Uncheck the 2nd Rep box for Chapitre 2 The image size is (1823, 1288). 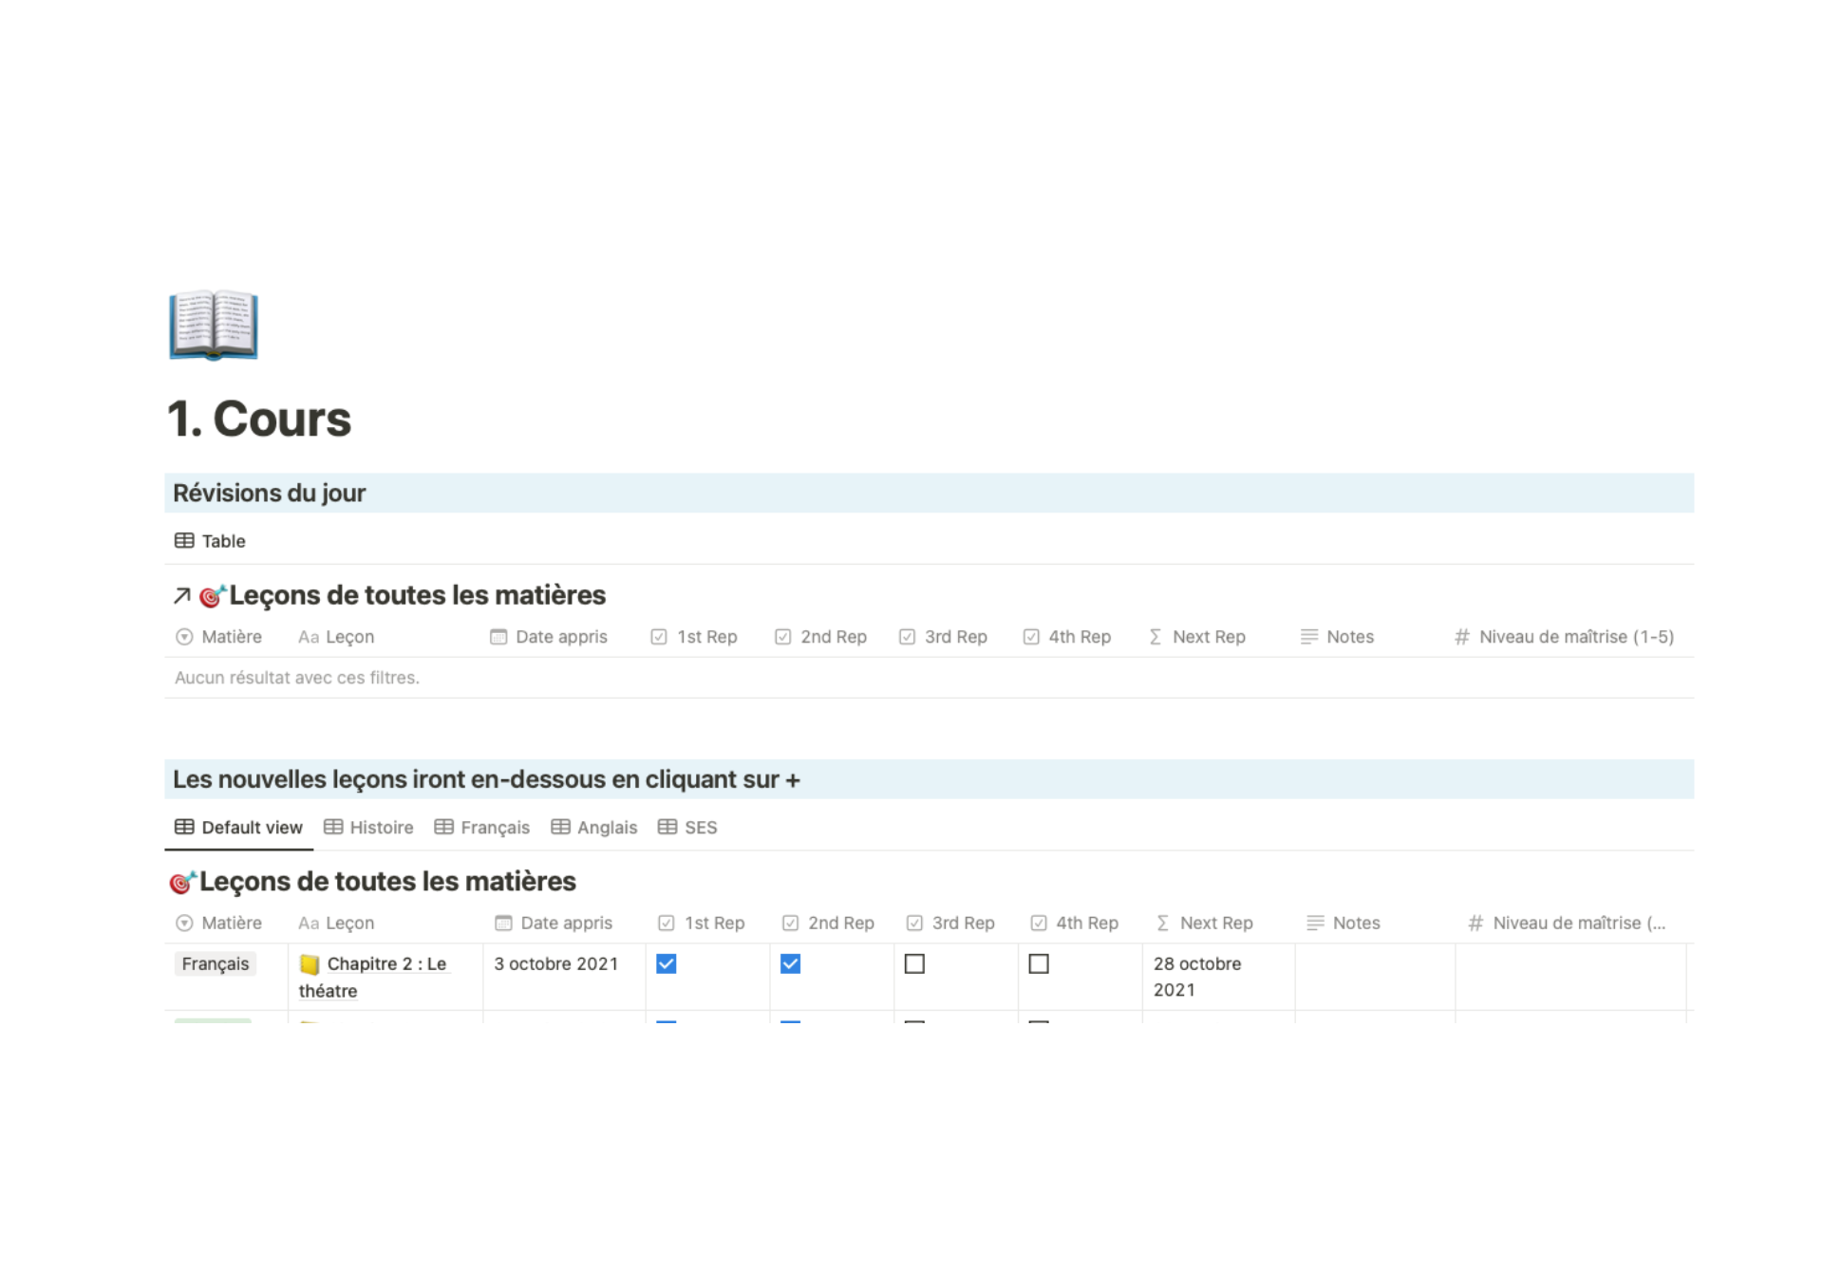pyautogui.click(x=790, y=964)
